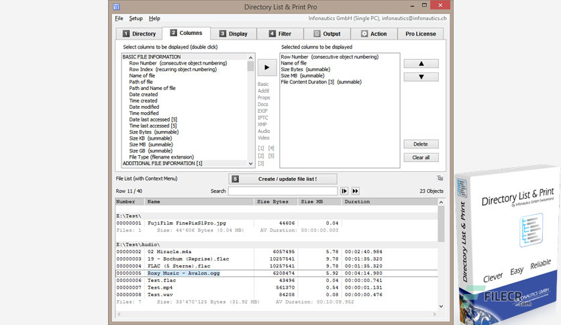Screen dimensions: 561x325
Task: Select the row 'Test.mp4'
Action: [x=276, y=287]
